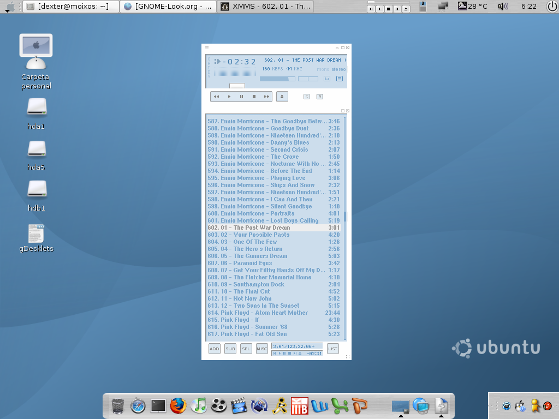Select track 599 Silent Goodbye
Viewport: 559px width, 419px height.
pyautogui.click(x=274, y=206)
